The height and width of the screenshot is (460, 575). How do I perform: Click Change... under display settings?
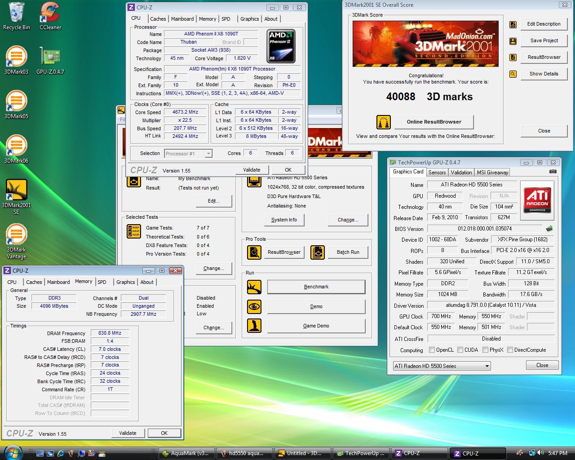(x=348, y=220)
